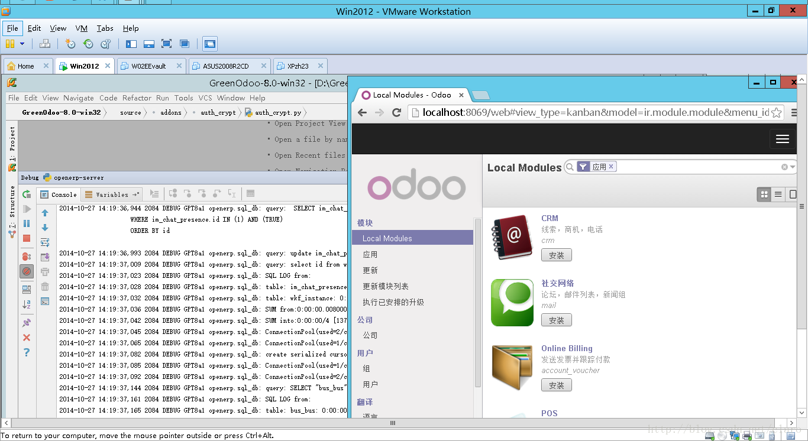
Task: Show or hide the VMware library panel icon
Action: point(131,44)
